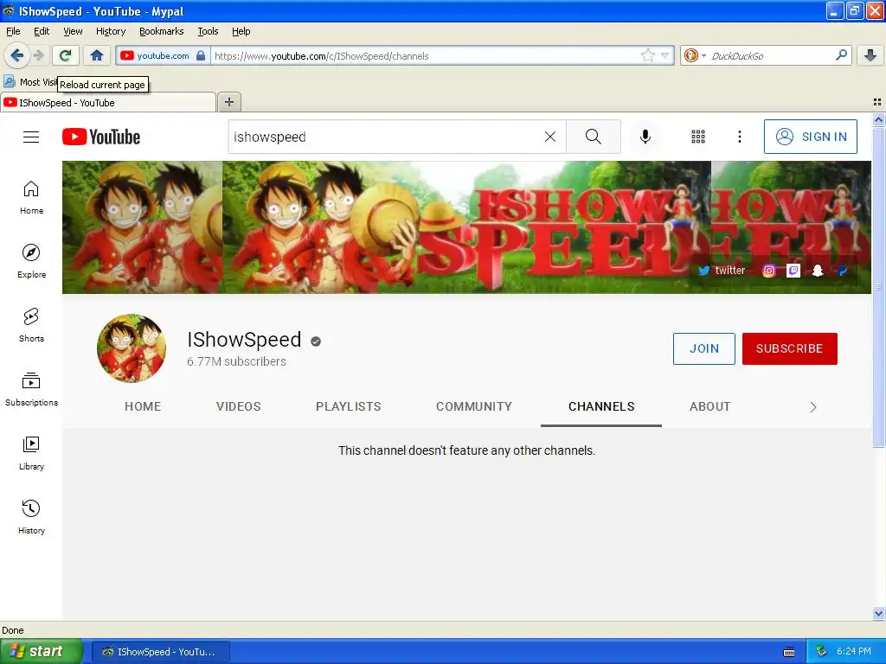
Task: Click the IShowSpeed taskbar window button
Action: (160, 652)
